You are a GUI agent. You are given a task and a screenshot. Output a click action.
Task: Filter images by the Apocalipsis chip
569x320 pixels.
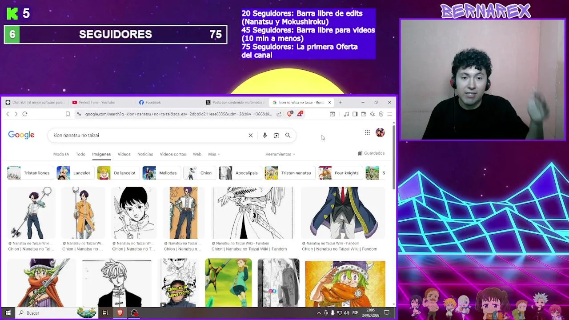tap(240, 173)
